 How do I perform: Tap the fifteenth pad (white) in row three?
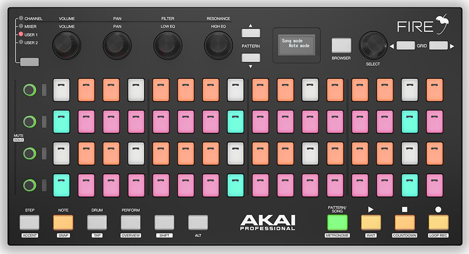[x=410, y=153]
